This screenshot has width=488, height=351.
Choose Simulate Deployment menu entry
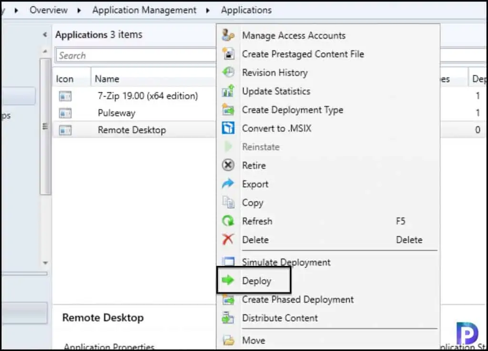click(328, 262)
